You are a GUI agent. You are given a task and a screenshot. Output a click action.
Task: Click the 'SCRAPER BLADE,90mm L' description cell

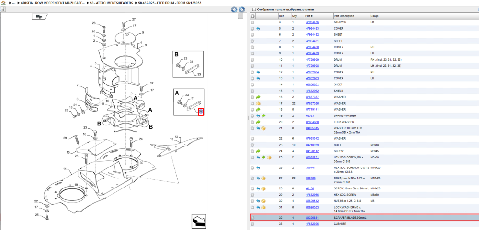click(350, 218)
